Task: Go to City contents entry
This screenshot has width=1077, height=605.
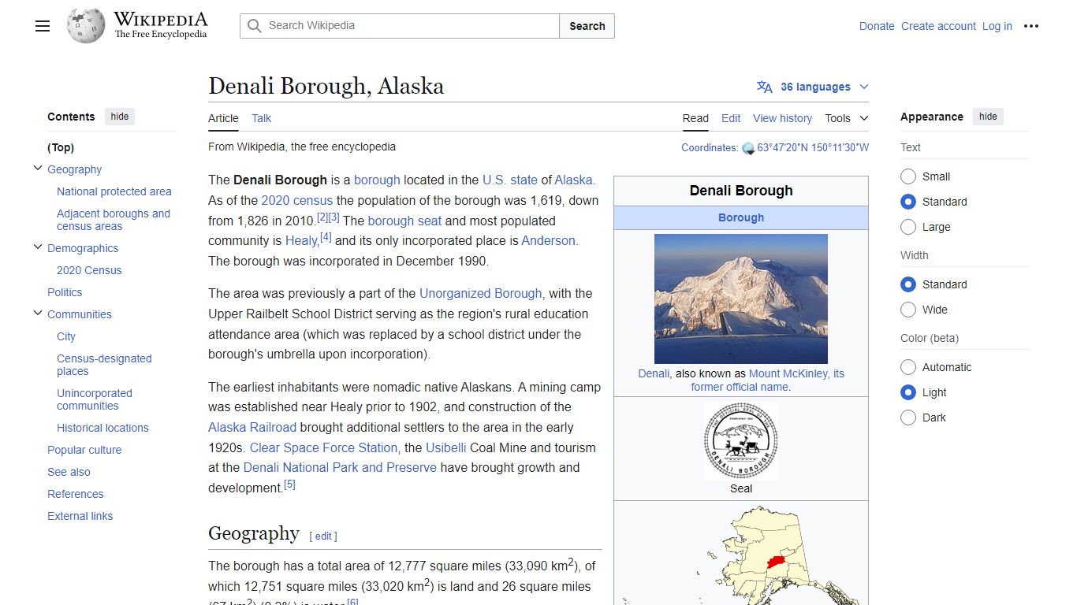Action: 66,336
